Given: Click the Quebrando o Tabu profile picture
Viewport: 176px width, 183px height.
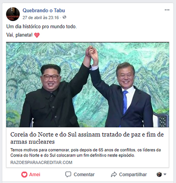Looking at the screenshot, I should (13, 14).
